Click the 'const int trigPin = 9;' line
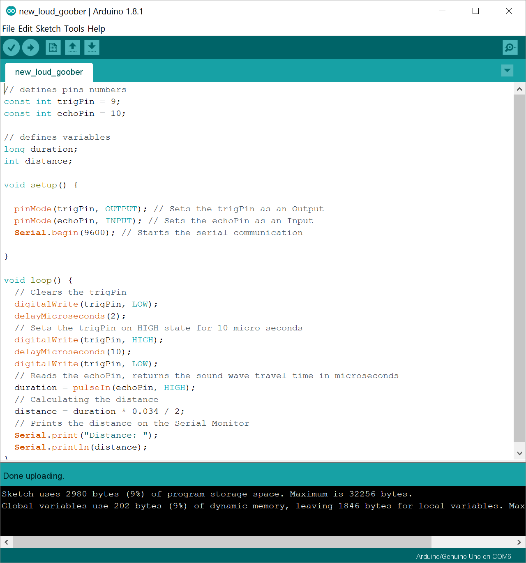This screenshot has height=563, width=526. tap(62, 102)
